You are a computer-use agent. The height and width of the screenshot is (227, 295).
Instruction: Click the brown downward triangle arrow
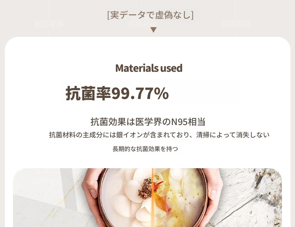coord(153,30)
